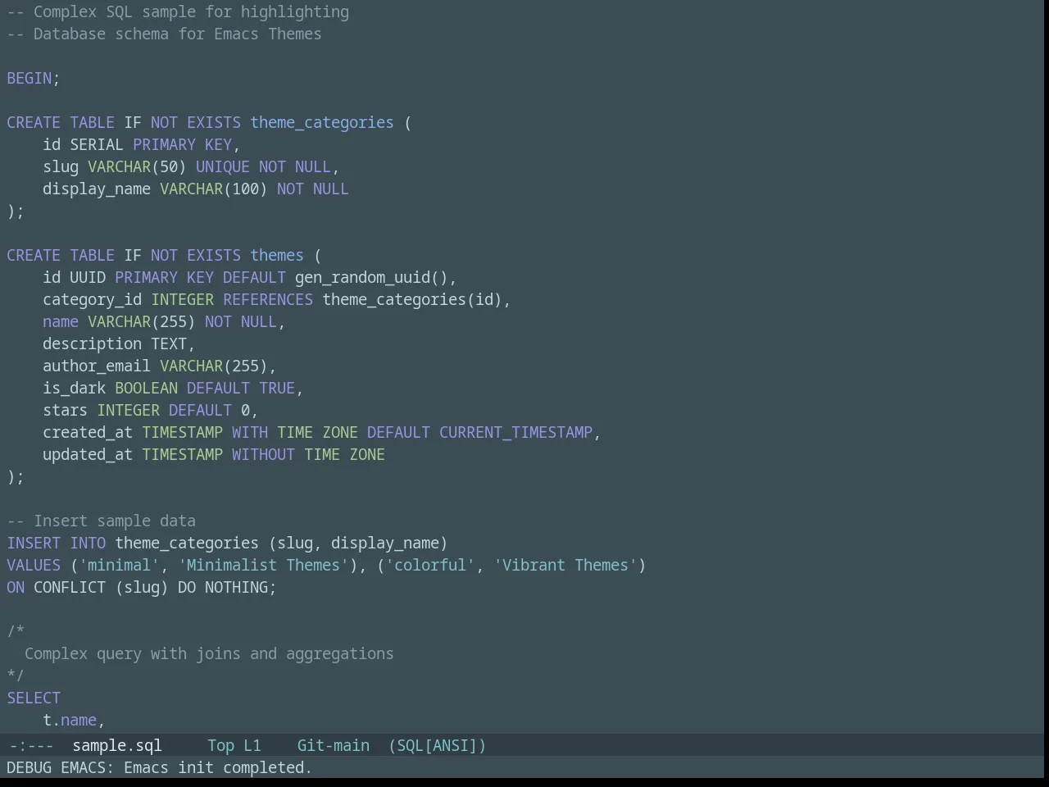Click the REFERENCES keyword on category_id line
The height and width of the screenshot is (787, 1049).
[x=268, y=299]
